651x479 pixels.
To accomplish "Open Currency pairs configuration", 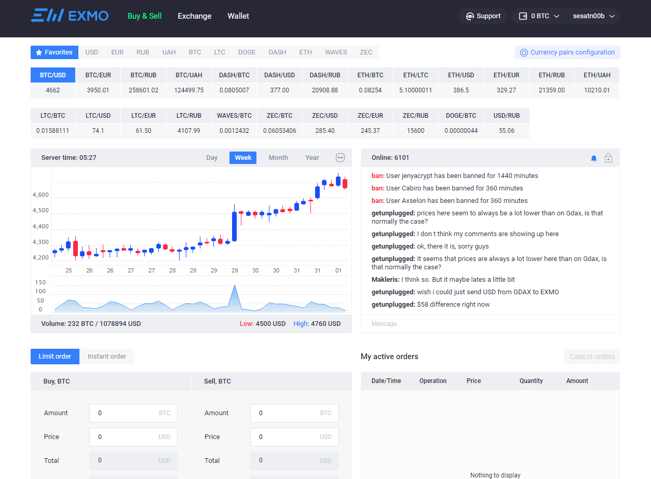I will click(567, 52).
